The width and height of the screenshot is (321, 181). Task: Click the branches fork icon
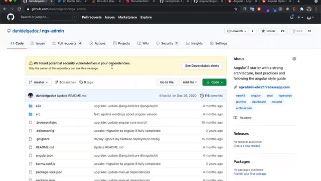[57, 82]
